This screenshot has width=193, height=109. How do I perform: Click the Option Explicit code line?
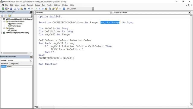[x=50, y=17]
